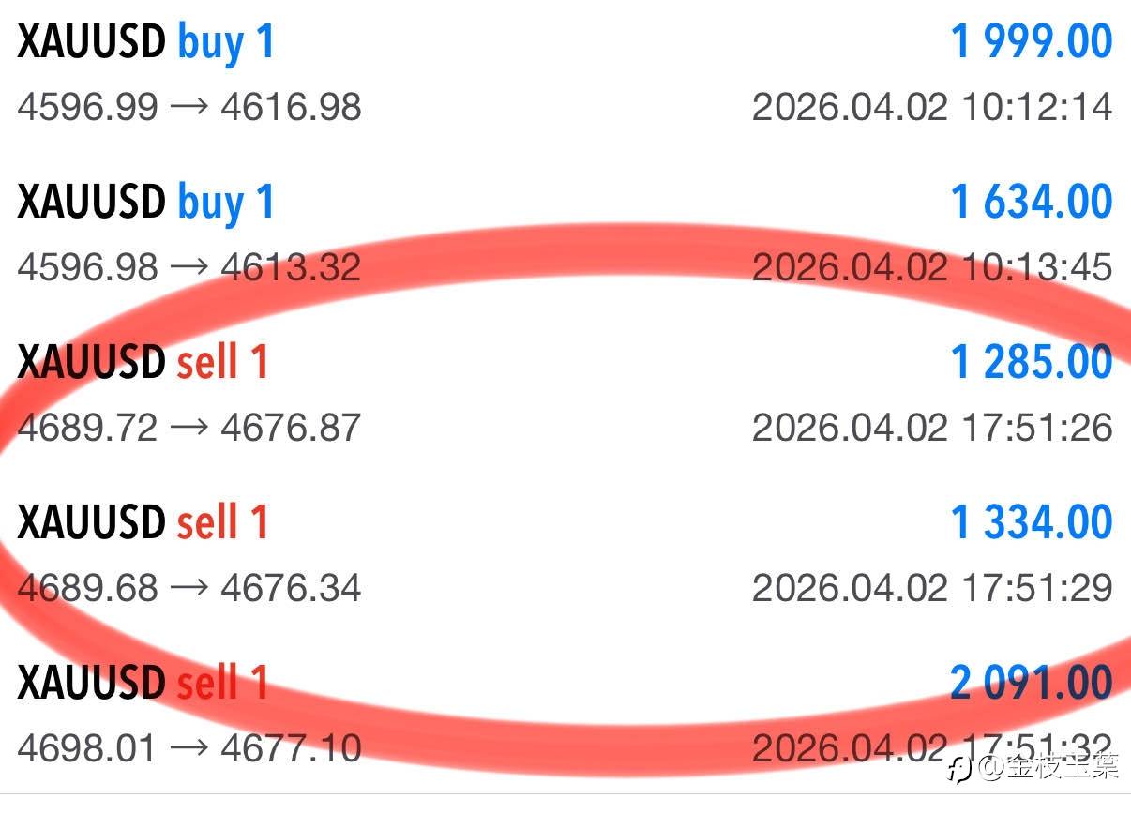
Task: Tap the 4698.01 → 4677.10 price line
Action: click(188, 748)
